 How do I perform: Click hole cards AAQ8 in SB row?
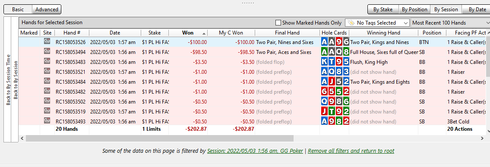tap(335, 52)
